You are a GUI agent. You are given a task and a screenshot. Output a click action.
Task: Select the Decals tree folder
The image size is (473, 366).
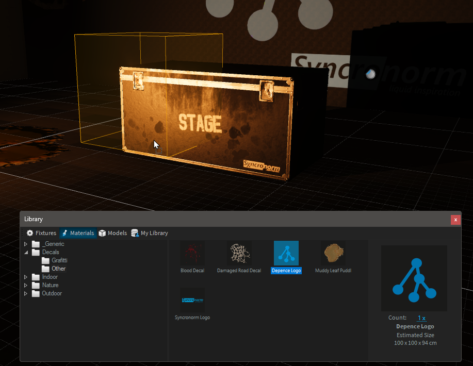tap(51, 252)
